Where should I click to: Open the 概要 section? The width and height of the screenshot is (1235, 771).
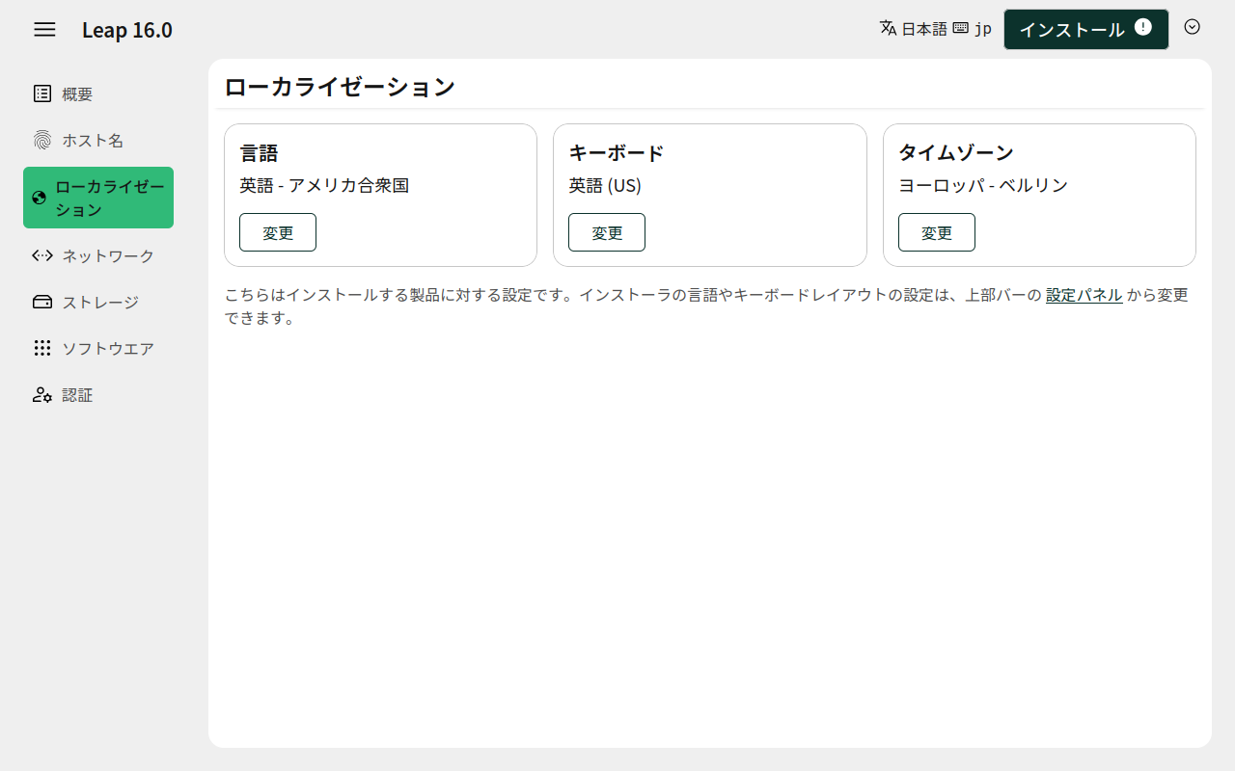pyautogui.click(x=98, y=93)
